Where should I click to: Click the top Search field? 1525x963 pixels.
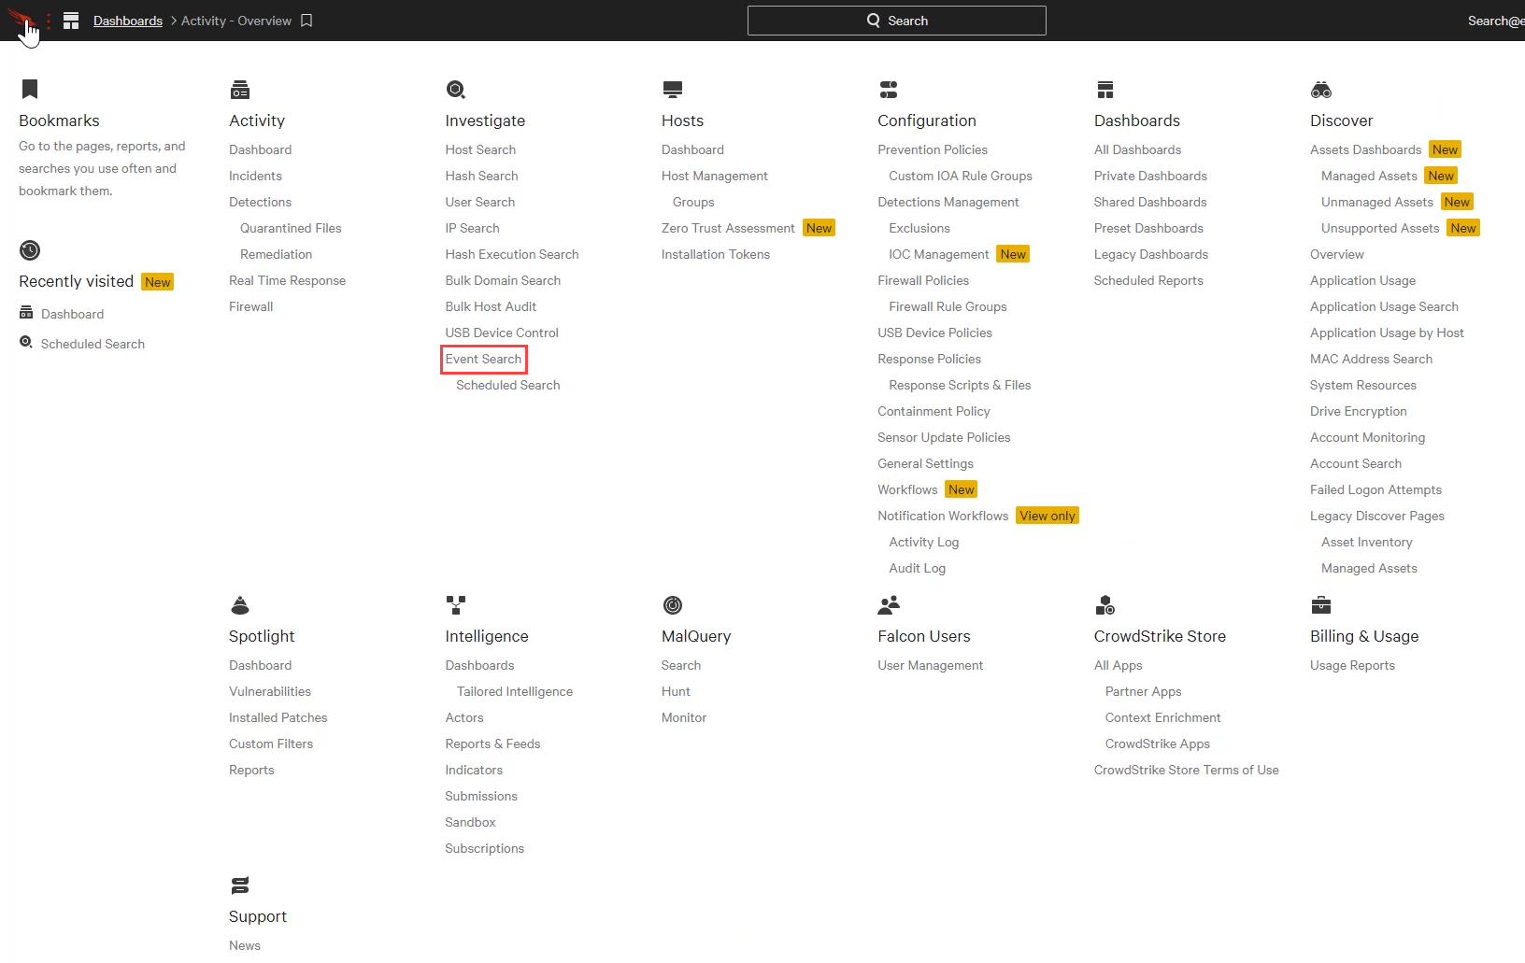click(897, 21)
